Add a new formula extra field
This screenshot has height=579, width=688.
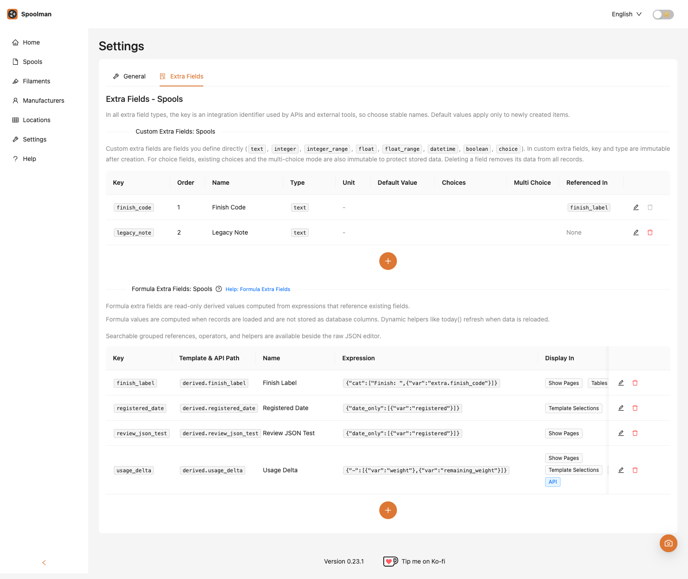388,510
